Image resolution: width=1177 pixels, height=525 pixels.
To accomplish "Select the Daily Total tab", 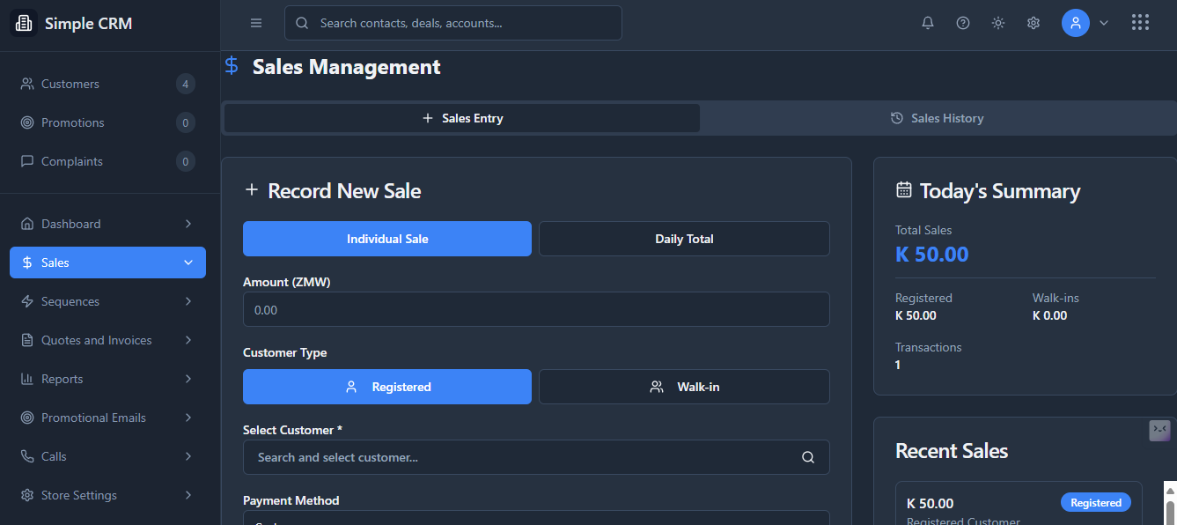I will pyautogui.click(x=684, y=238).
